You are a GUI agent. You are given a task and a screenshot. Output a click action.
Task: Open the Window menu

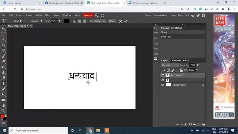(x=67, y=15)
